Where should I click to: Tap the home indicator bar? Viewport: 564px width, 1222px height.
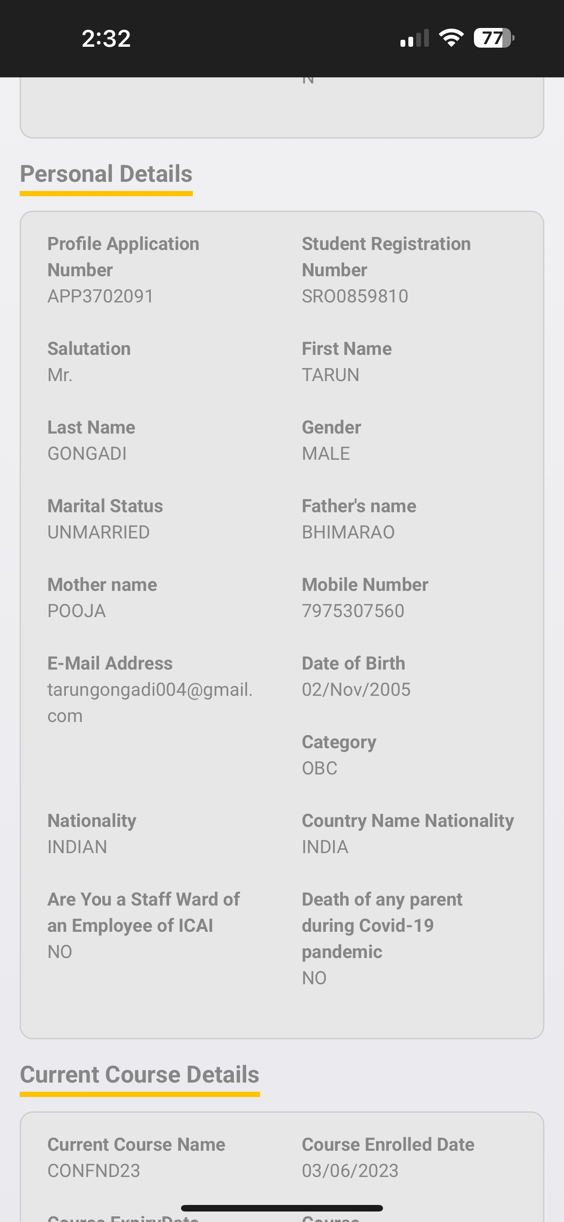point(282,1208)
